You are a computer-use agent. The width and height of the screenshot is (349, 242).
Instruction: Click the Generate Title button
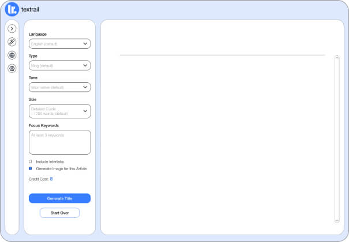pyautogui.click(x=59, y=198)
